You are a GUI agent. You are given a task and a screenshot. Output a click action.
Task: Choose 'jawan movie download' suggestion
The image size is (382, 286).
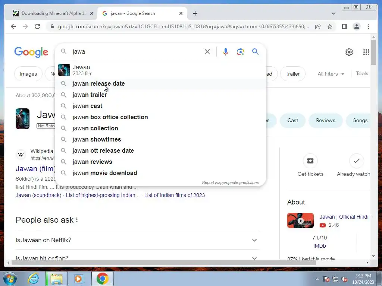161,173
